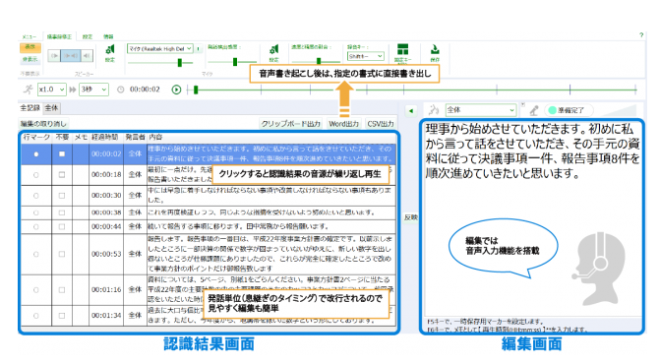Open the x1.0 playback speed dropdown
The height and width of the screenshot is (363, 660).
tap(52, 90)
